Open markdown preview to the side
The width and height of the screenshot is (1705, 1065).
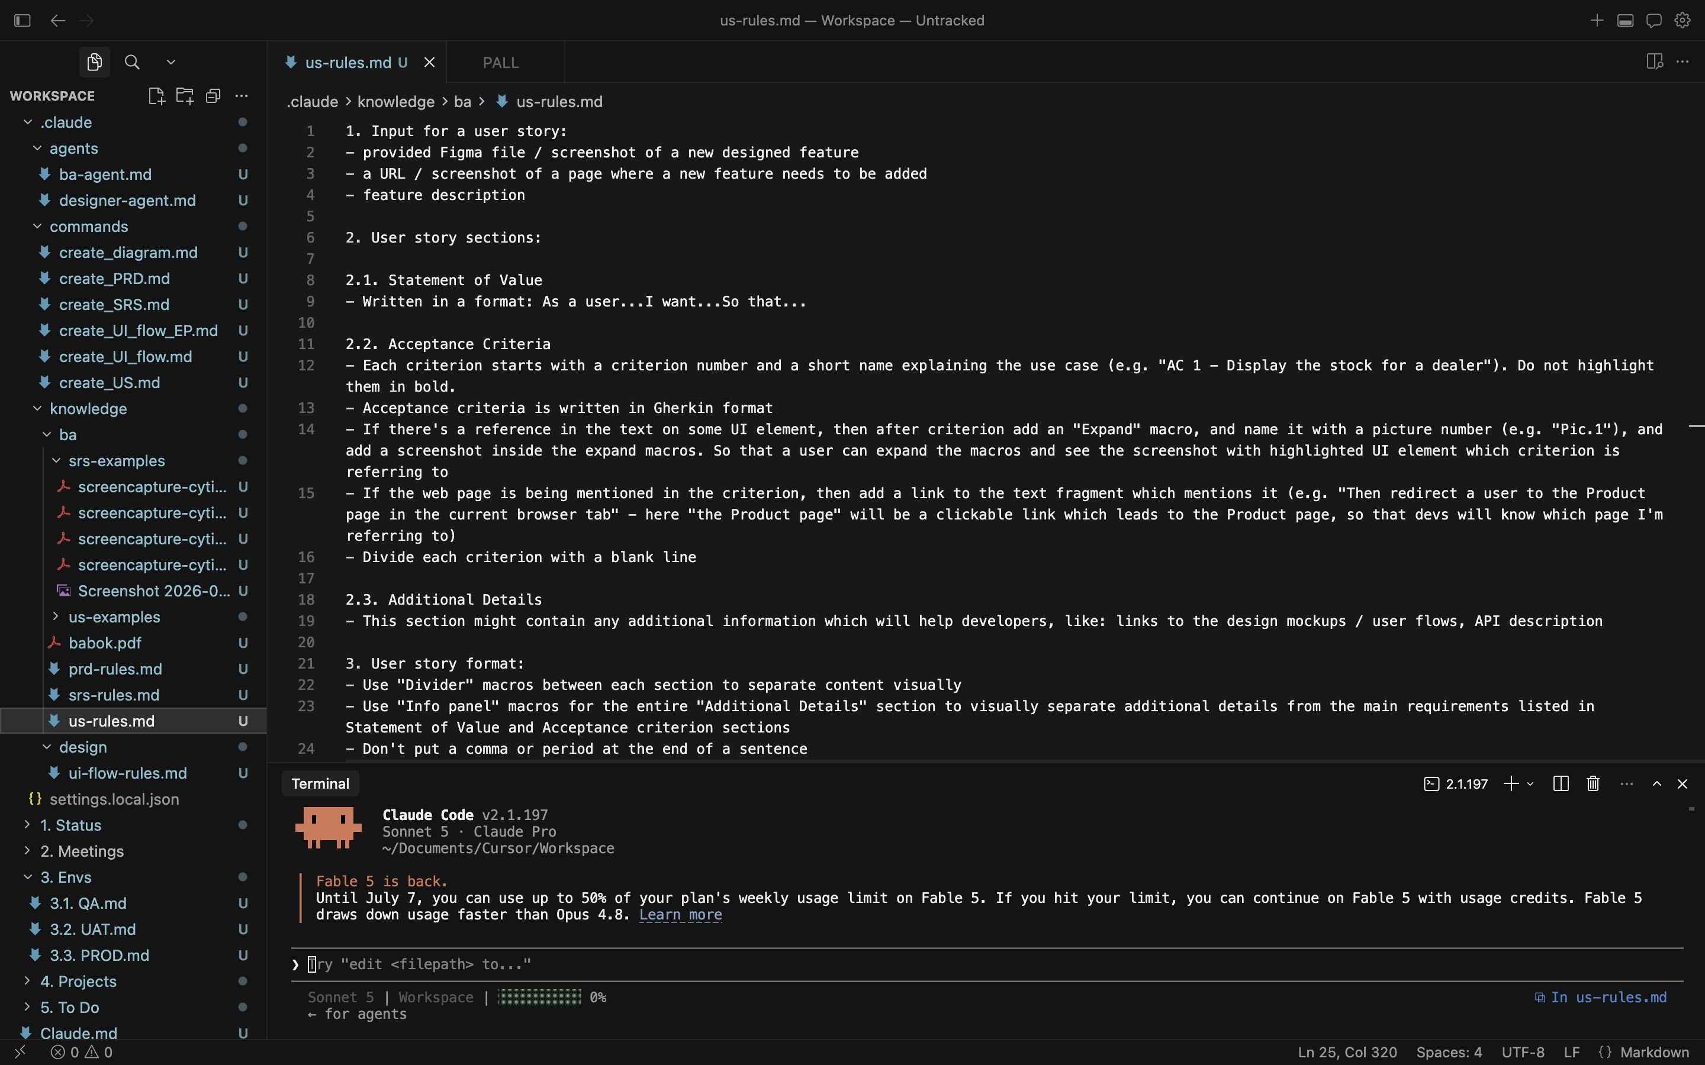[x=1655, y=62]
